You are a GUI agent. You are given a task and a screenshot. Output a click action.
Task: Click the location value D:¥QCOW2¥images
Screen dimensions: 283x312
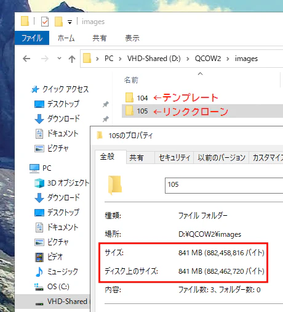(x=210, y=234)
